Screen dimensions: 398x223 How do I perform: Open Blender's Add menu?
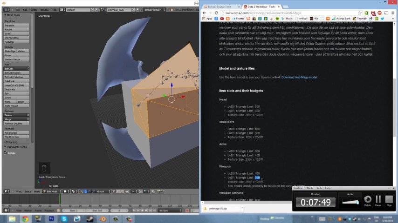click(25, 10)
